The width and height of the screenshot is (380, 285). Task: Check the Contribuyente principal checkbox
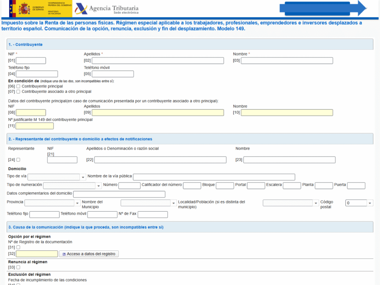click(18, 86)
